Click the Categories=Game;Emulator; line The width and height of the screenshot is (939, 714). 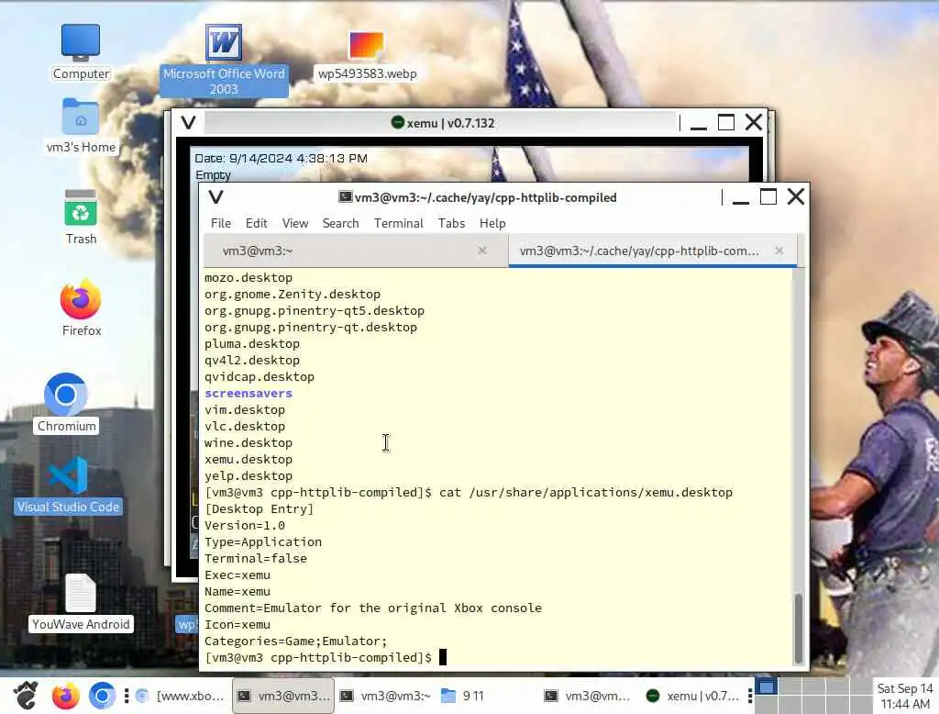pos(296,641)
